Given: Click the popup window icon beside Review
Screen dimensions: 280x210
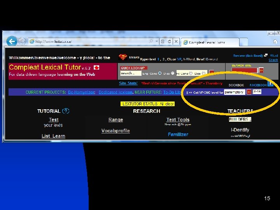Looking at the screenshot, I should [x=266, y=55].
